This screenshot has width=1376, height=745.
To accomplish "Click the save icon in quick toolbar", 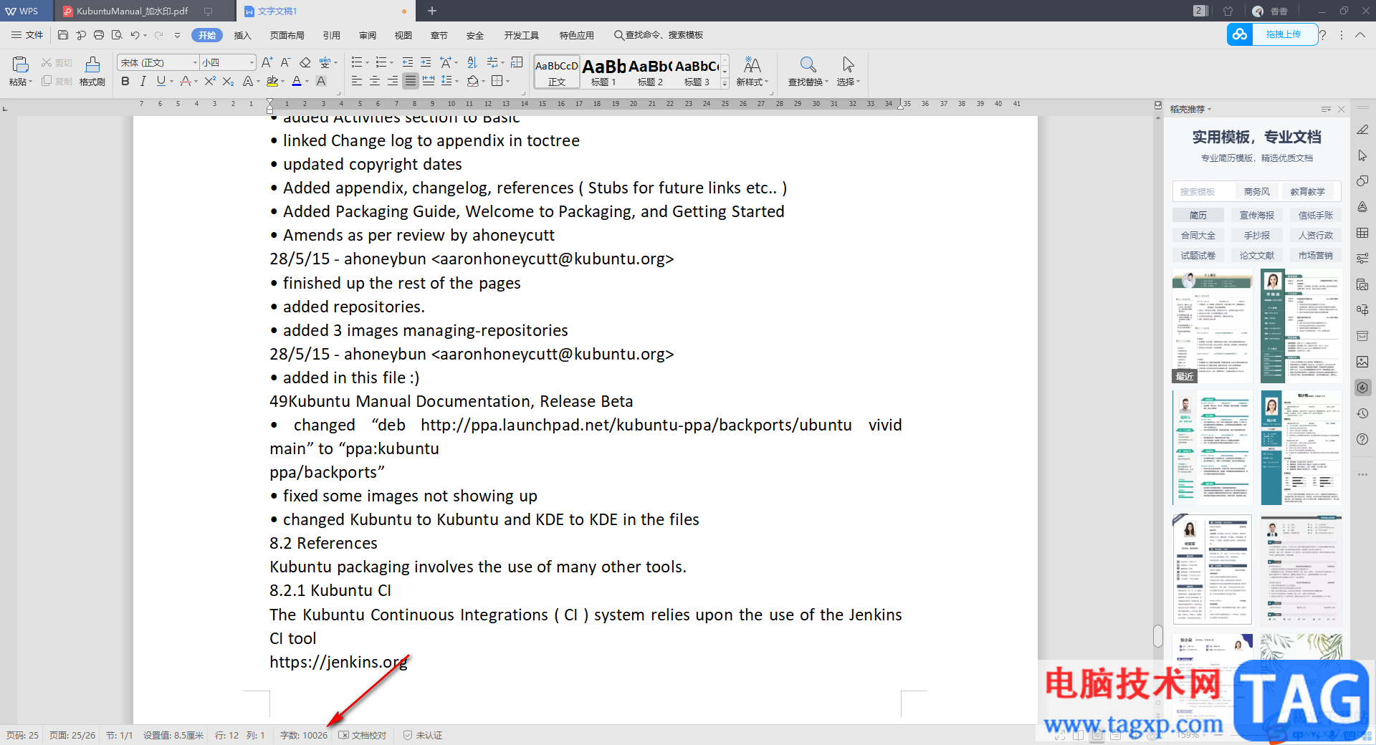I will (x=63, y=35).
